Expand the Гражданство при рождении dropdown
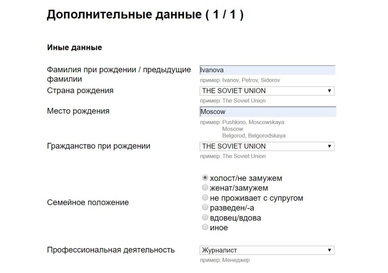This screenshot has width=388, height=273. tap(267, 146)
